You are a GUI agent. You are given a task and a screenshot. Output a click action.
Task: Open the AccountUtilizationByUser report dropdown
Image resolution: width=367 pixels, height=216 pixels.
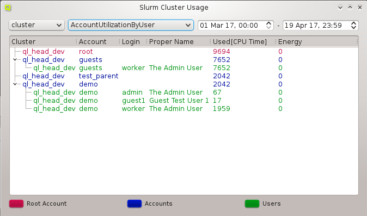point(131,25)
